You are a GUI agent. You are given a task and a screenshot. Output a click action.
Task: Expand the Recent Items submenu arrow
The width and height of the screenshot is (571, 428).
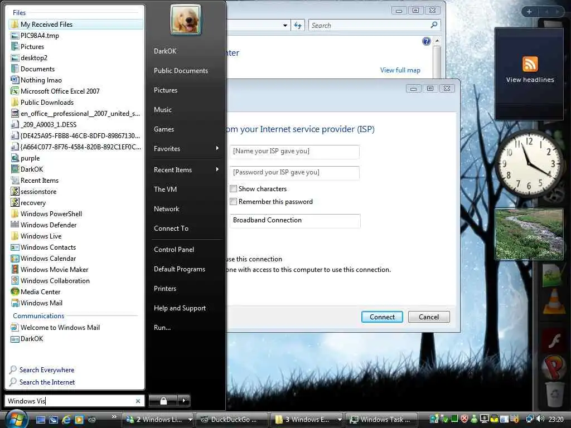(217, 169)
